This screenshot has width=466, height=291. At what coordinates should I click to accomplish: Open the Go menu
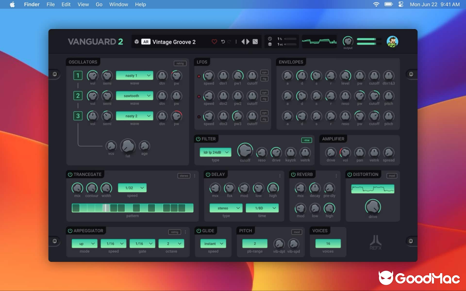coord(99,4)
